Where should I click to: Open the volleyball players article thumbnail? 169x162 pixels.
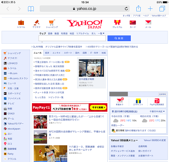click(x=40, y=122)
